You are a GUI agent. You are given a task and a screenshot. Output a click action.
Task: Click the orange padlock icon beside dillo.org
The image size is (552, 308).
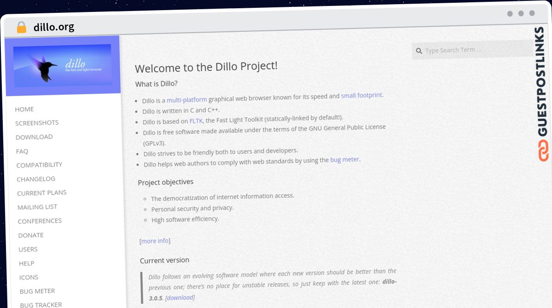click(21, 27)
